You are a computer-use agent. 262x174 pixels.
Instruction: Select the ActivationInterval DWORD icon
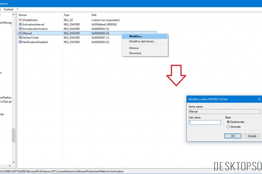pos(20,24)
